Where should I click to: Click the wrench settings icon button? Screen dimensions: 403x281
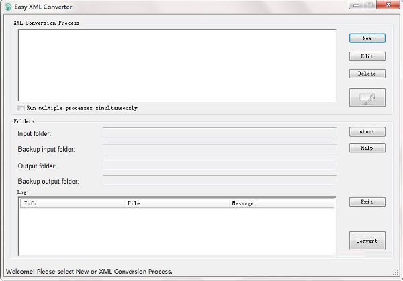coord(367,97)
